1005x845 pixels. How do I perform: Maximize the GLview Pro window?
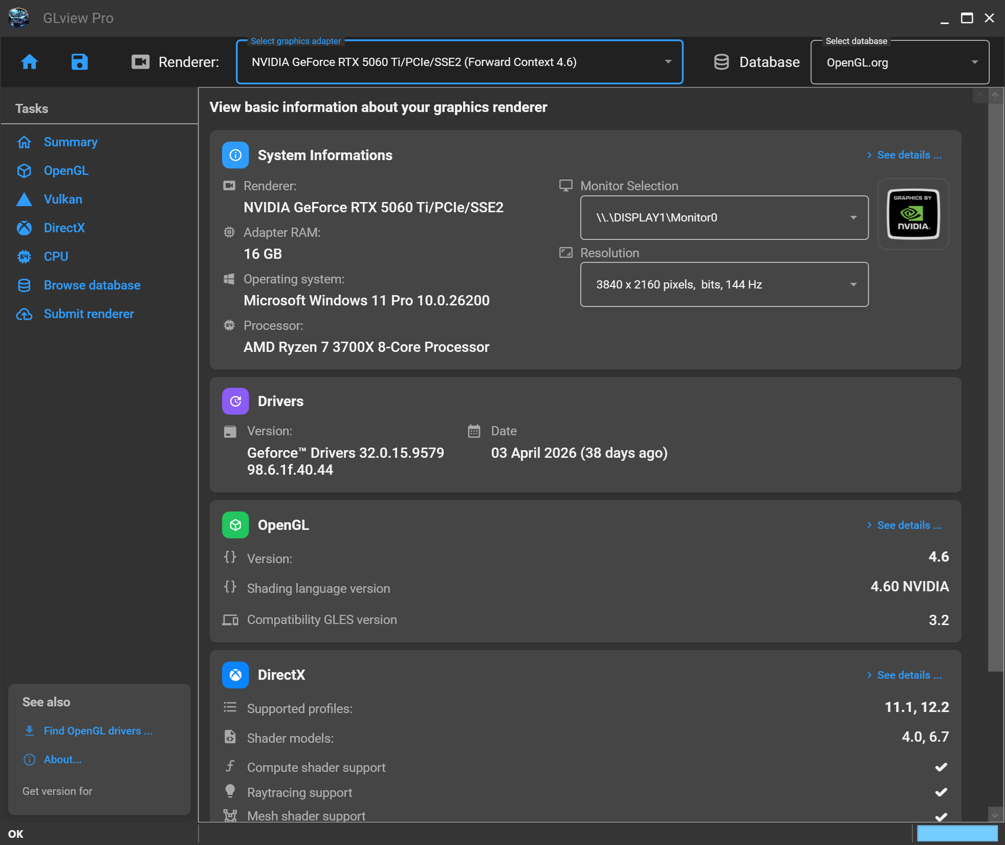point(967,18)
